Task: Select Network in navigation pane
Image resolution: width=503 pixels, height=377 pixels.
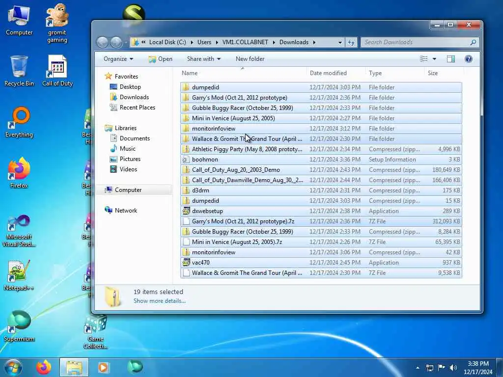Action: point(121,210)
